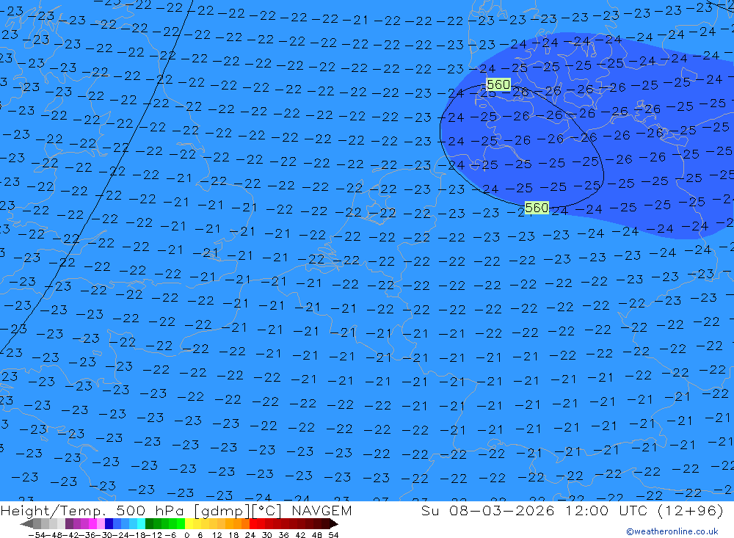Viewport: 734px width, 538px height.
Task: Pick the cyan swatch above -18
Action: click(x=141, y=524)
